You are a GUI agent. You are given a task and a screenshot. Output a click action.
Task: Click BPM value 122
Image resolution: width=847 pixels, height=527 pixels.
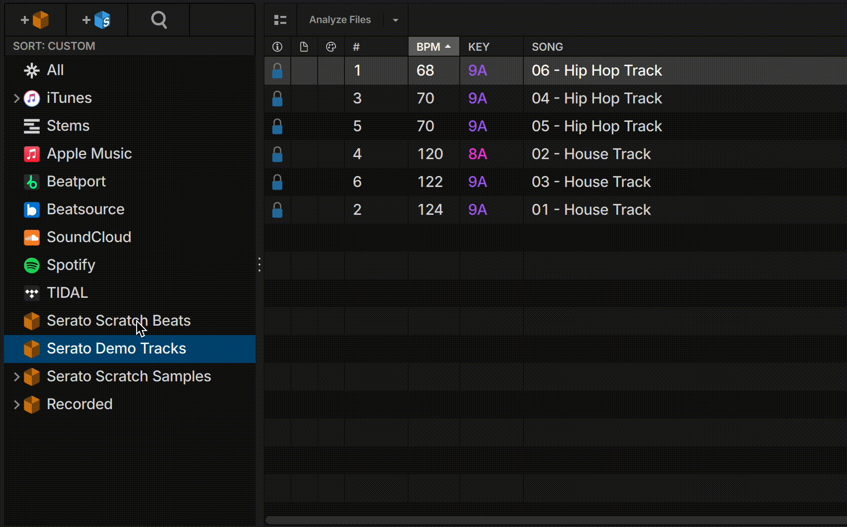(x=430, y=182)
